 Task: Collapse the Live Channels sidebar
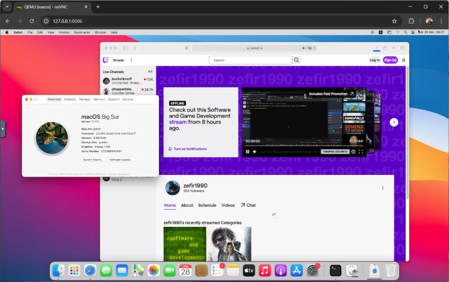[x=150, y=72]
